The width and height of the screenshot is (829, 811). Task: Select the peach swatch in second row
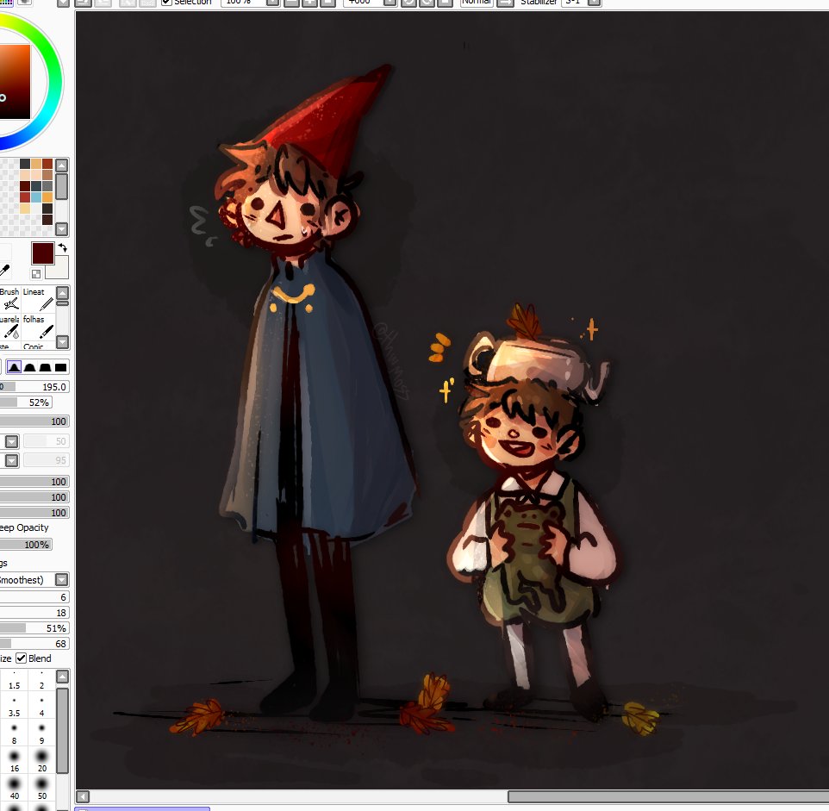click(x=25, y=175)
